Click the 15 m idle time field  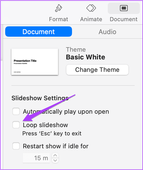(36, 158)
